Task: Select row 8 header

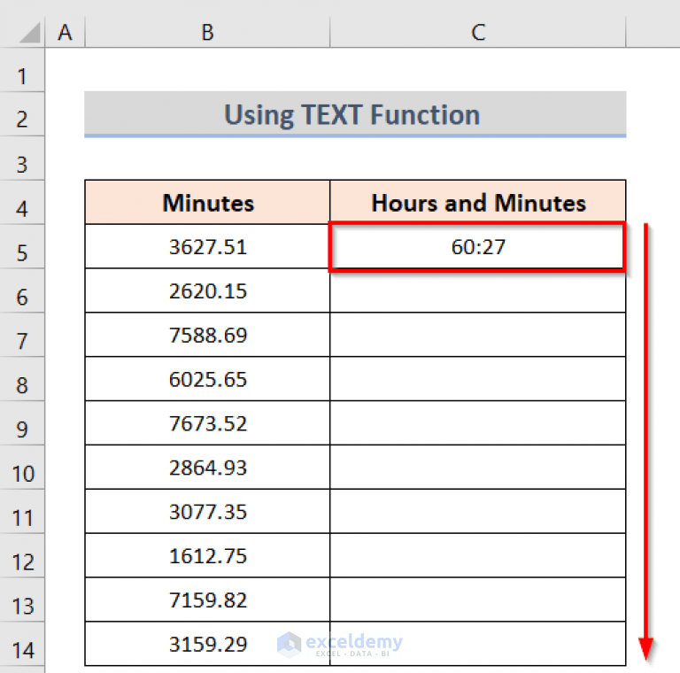Action: [22, 379]
